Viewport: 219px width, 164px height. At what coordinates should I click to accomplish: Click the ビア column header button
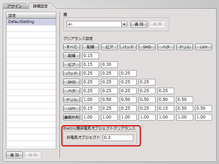coord(109,47)
